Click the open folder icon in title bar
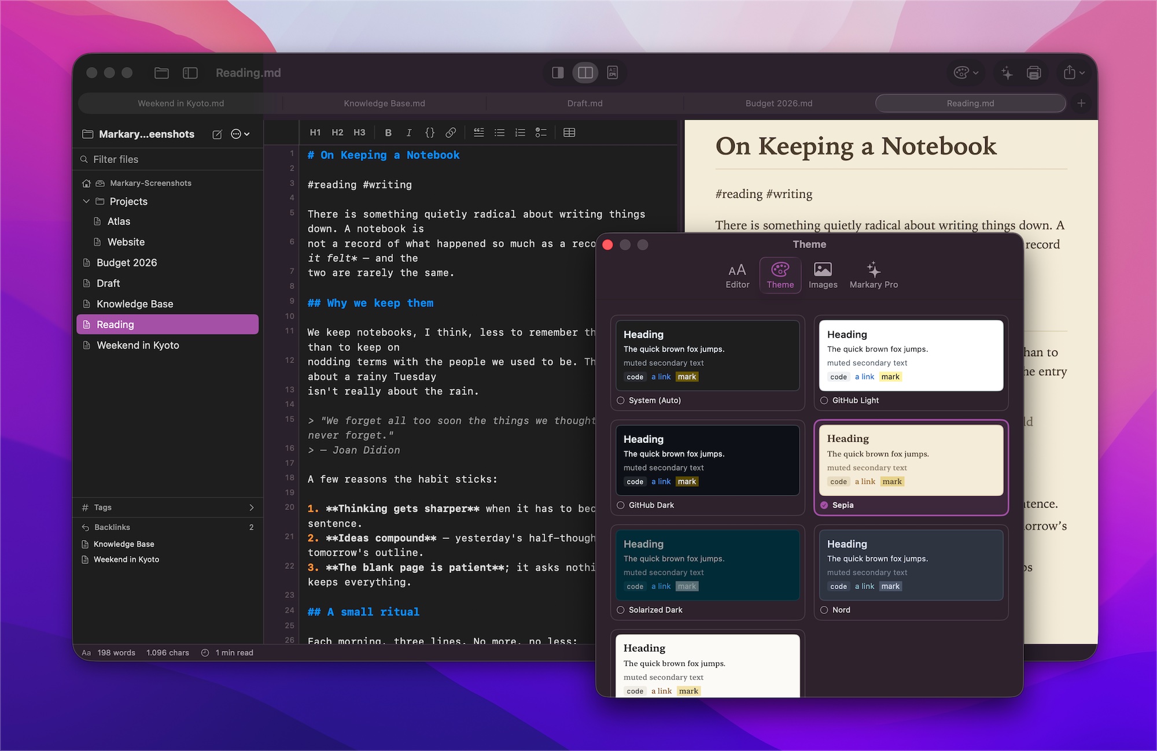The height and width of the screenshot is (751, 1157). [161, 73]
